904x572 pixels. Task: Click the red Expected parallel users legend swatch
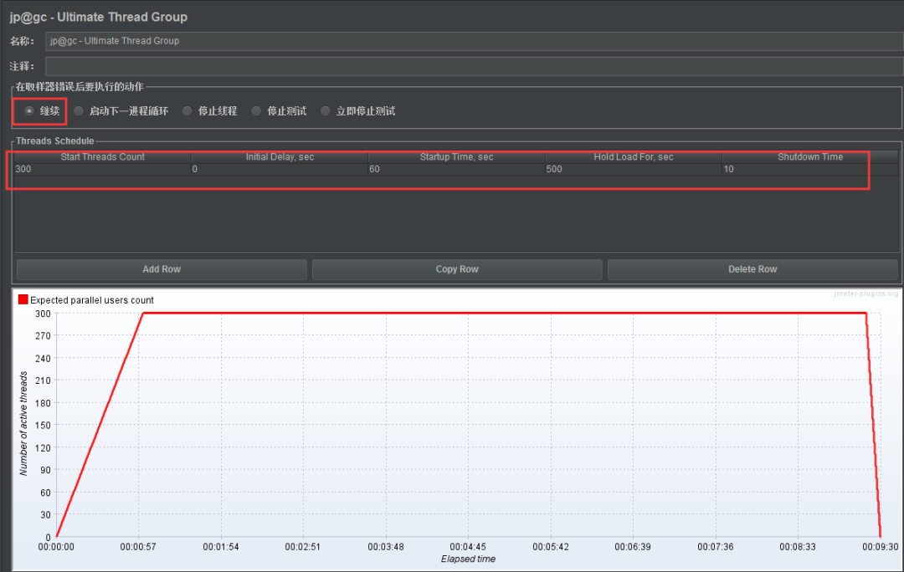[23, 299]
